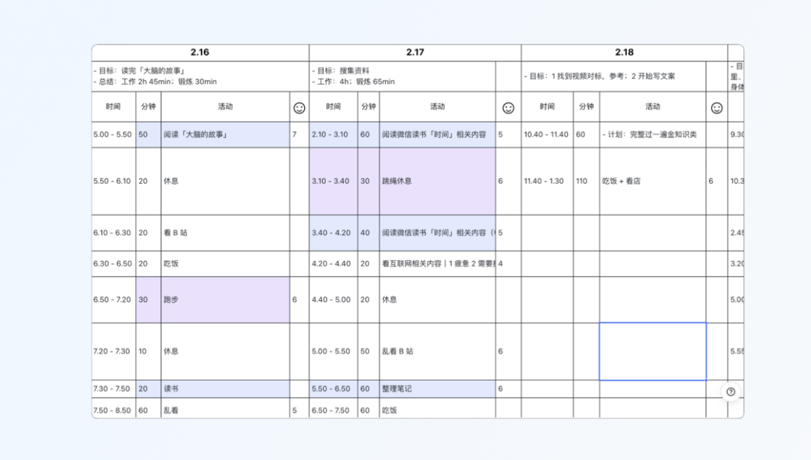
Task: Select the 2.16 date header cell
Action: (x=200, y=53)
